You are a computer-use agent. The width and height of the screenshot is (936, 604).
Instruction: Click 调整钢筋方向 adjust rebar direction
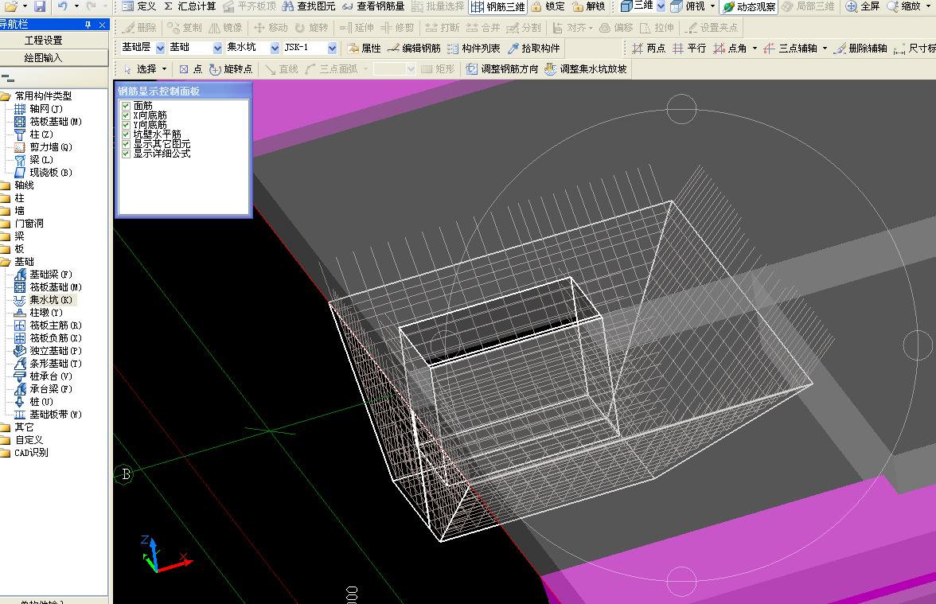pyautogui.click(x=501, y=69)
